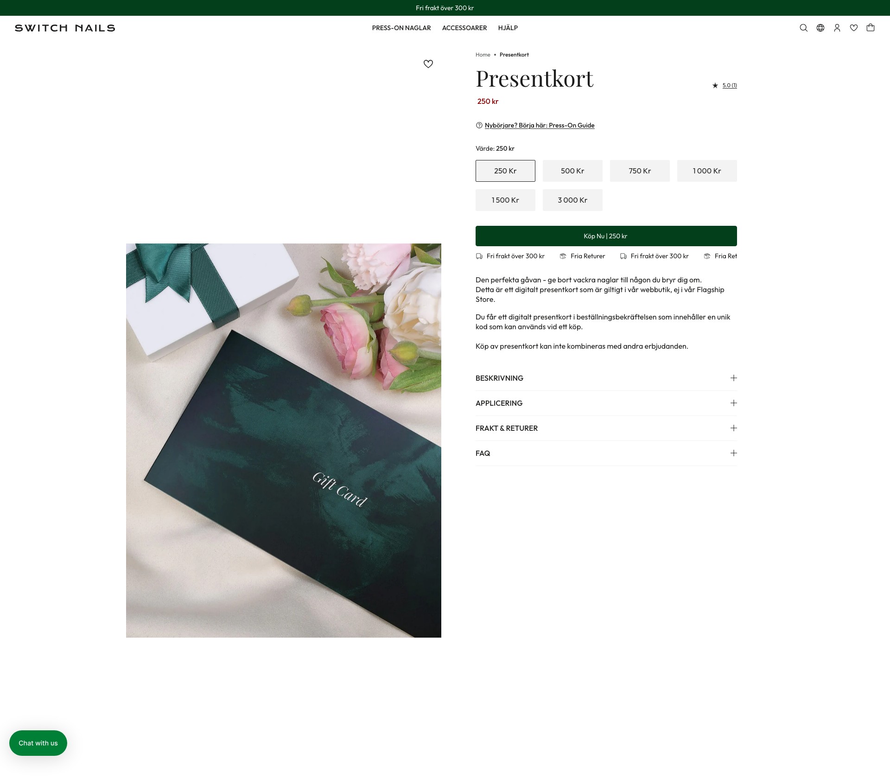Open the Chat with us widget

click(38, 743)
